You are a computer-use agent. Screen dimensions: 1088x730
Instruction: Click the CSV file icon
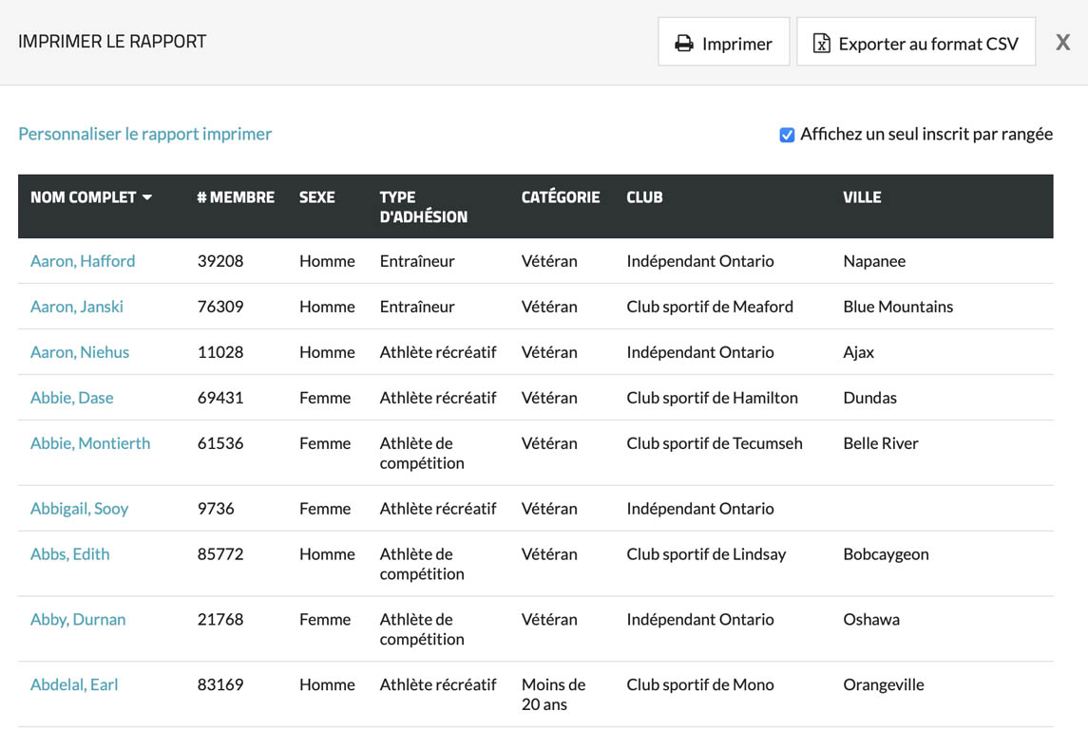(821, 44)
